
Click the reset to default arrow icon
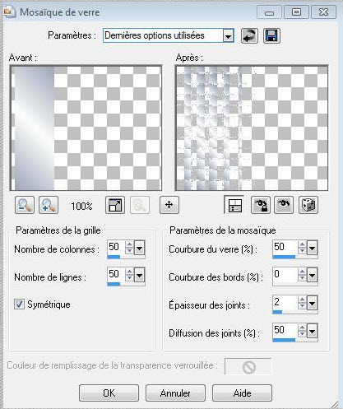point(249,35)
